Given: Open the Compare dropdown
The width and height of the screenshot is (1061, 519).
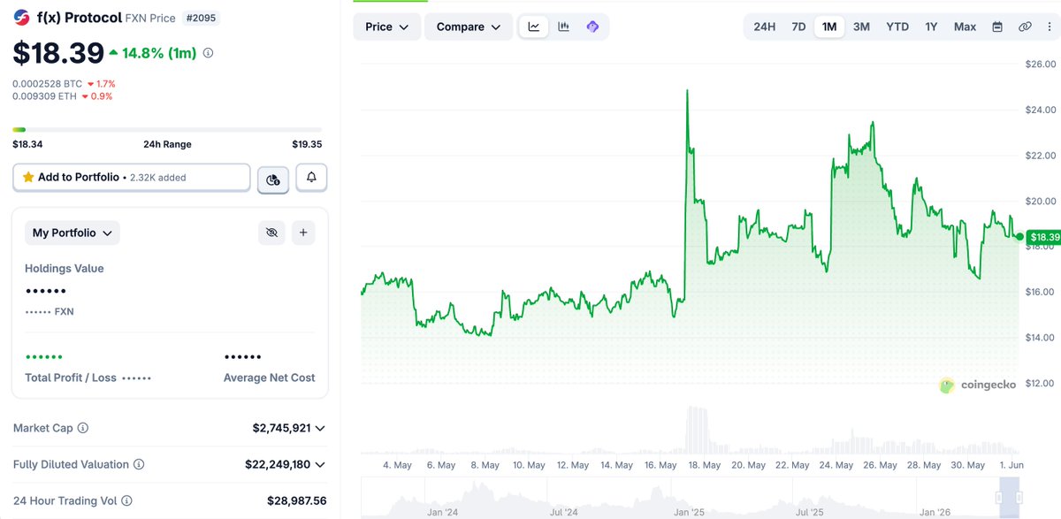Looking at the screenshot, I should [x=469, y=27].
